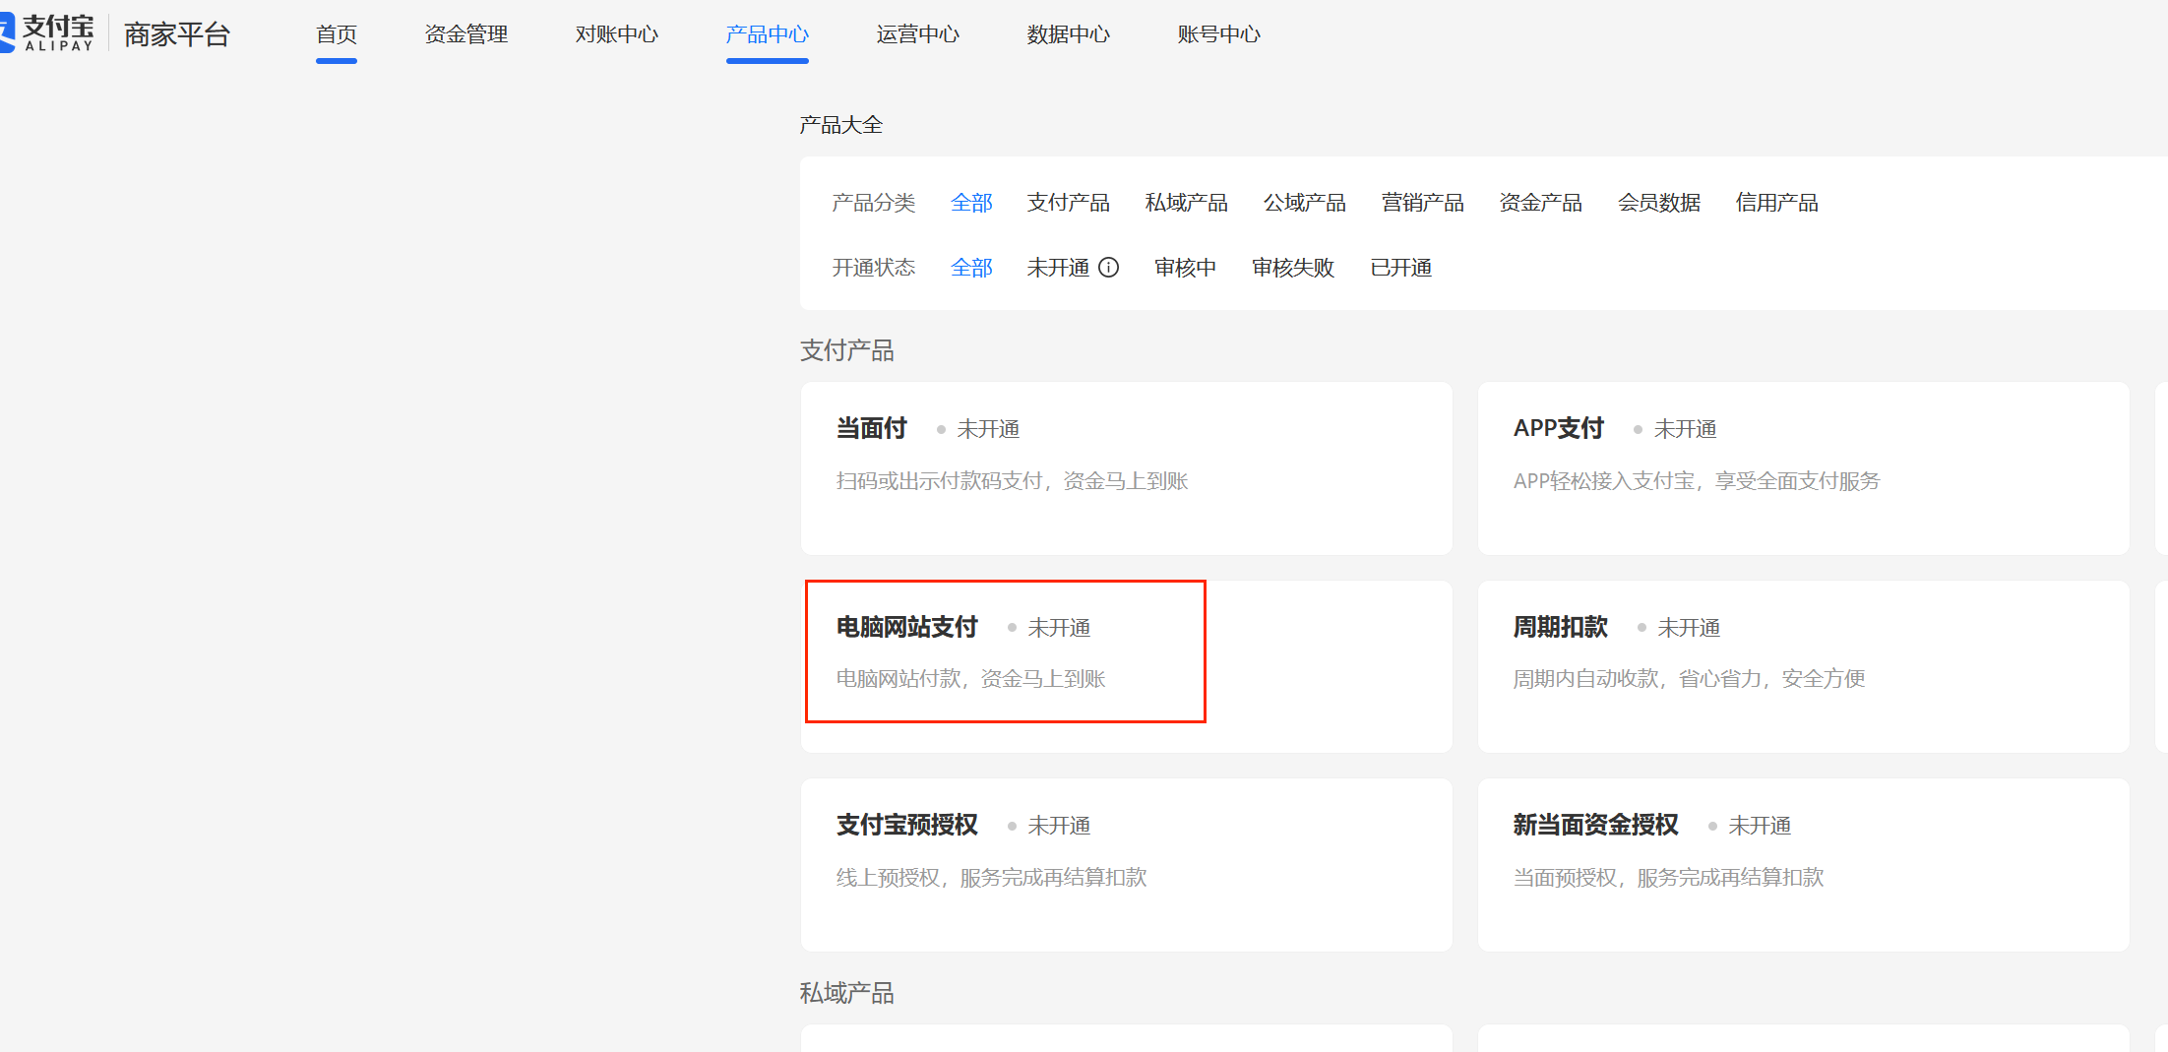The image size is (2168, 1052).
Task: Click the 私域产品 section heading
Action: click(847, 993)
